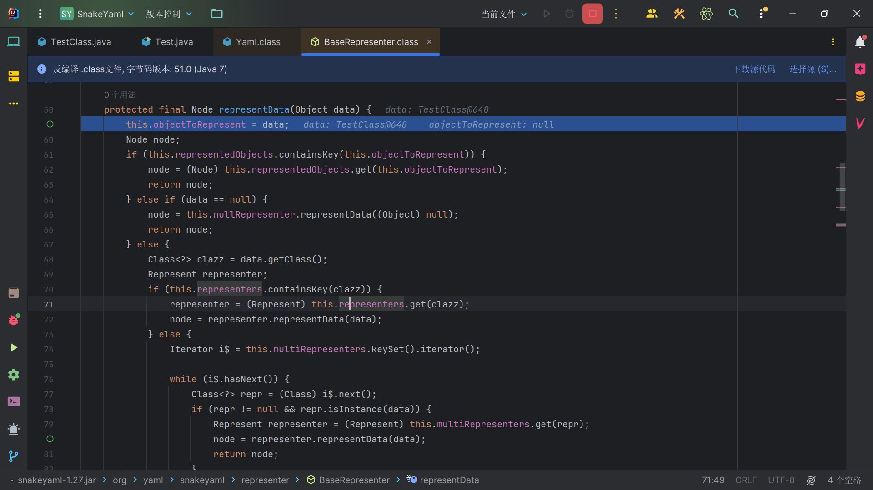The height and width of the screenshot is (490, 873).
Task: Click the representer breadcrumb segment
Action: click(265, 480)
